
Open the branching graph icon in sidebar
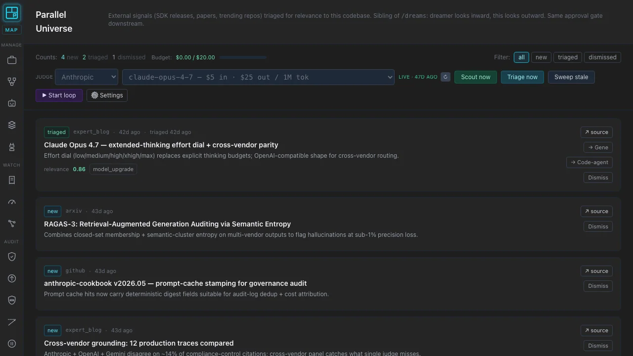12,224
